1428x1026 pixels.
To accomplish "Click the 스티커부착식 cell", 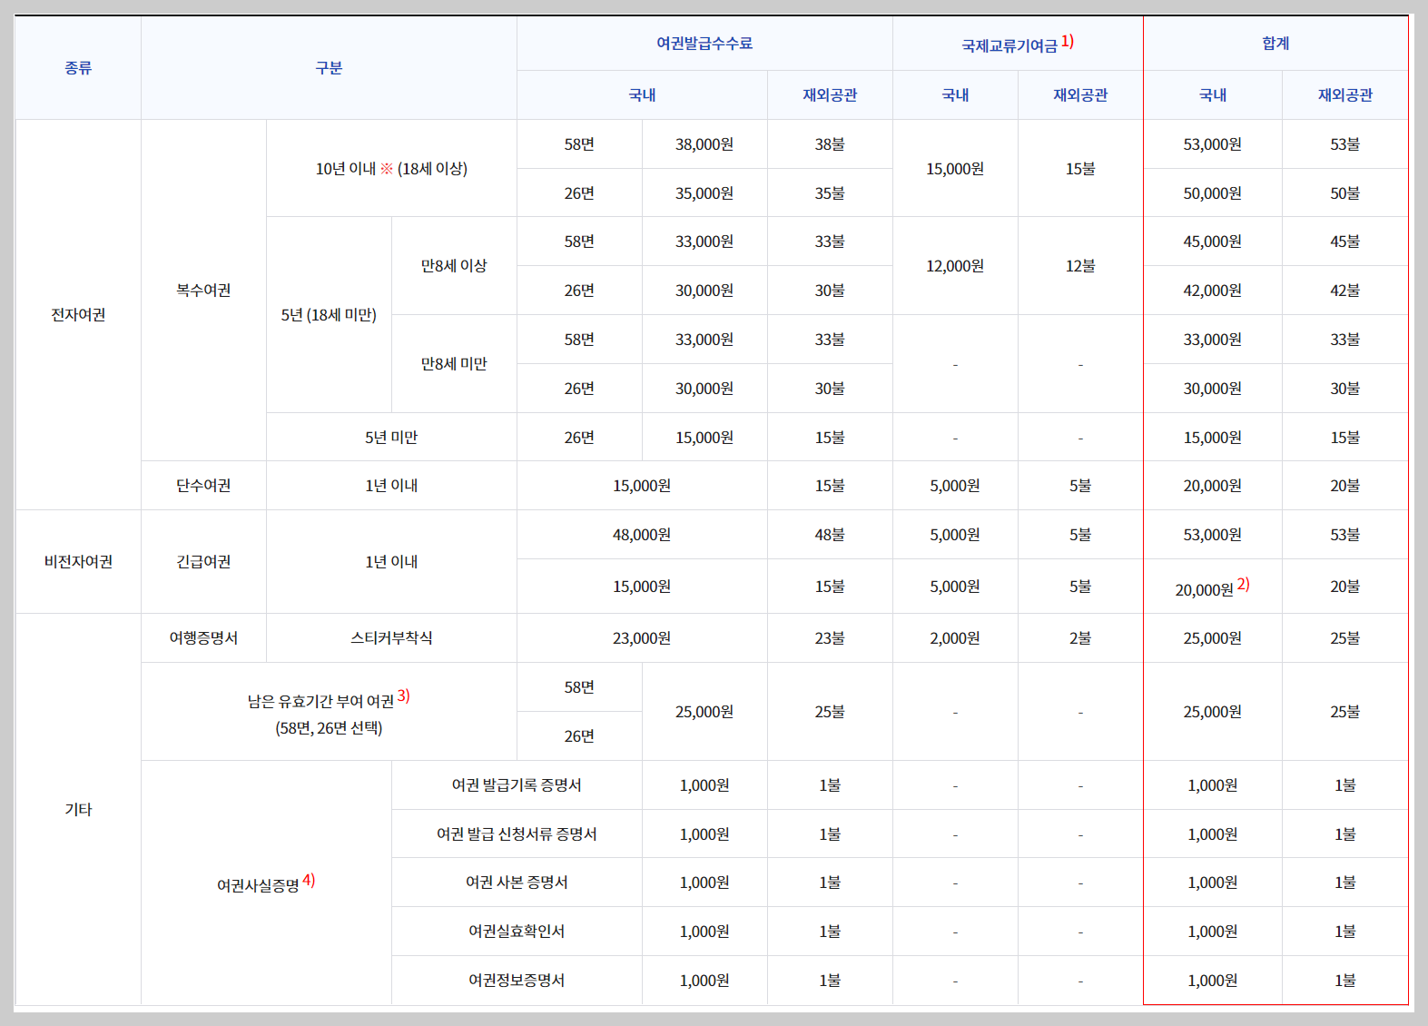I will click(391, 638).
